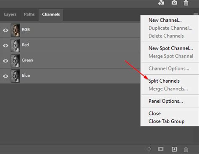
Task: Open the Channels panel flyout menu icon
Action: tap(196, 14)
